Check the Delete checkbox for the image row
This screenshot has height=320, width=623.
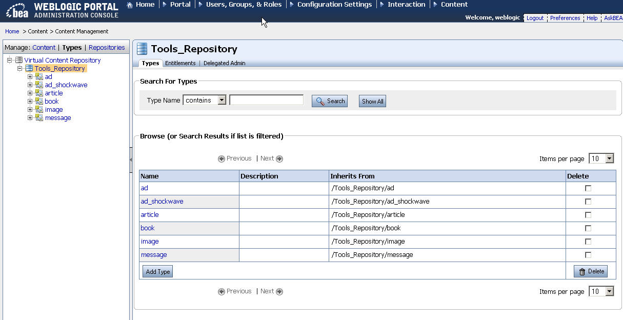pyautogui.click(x=587, y=241)
